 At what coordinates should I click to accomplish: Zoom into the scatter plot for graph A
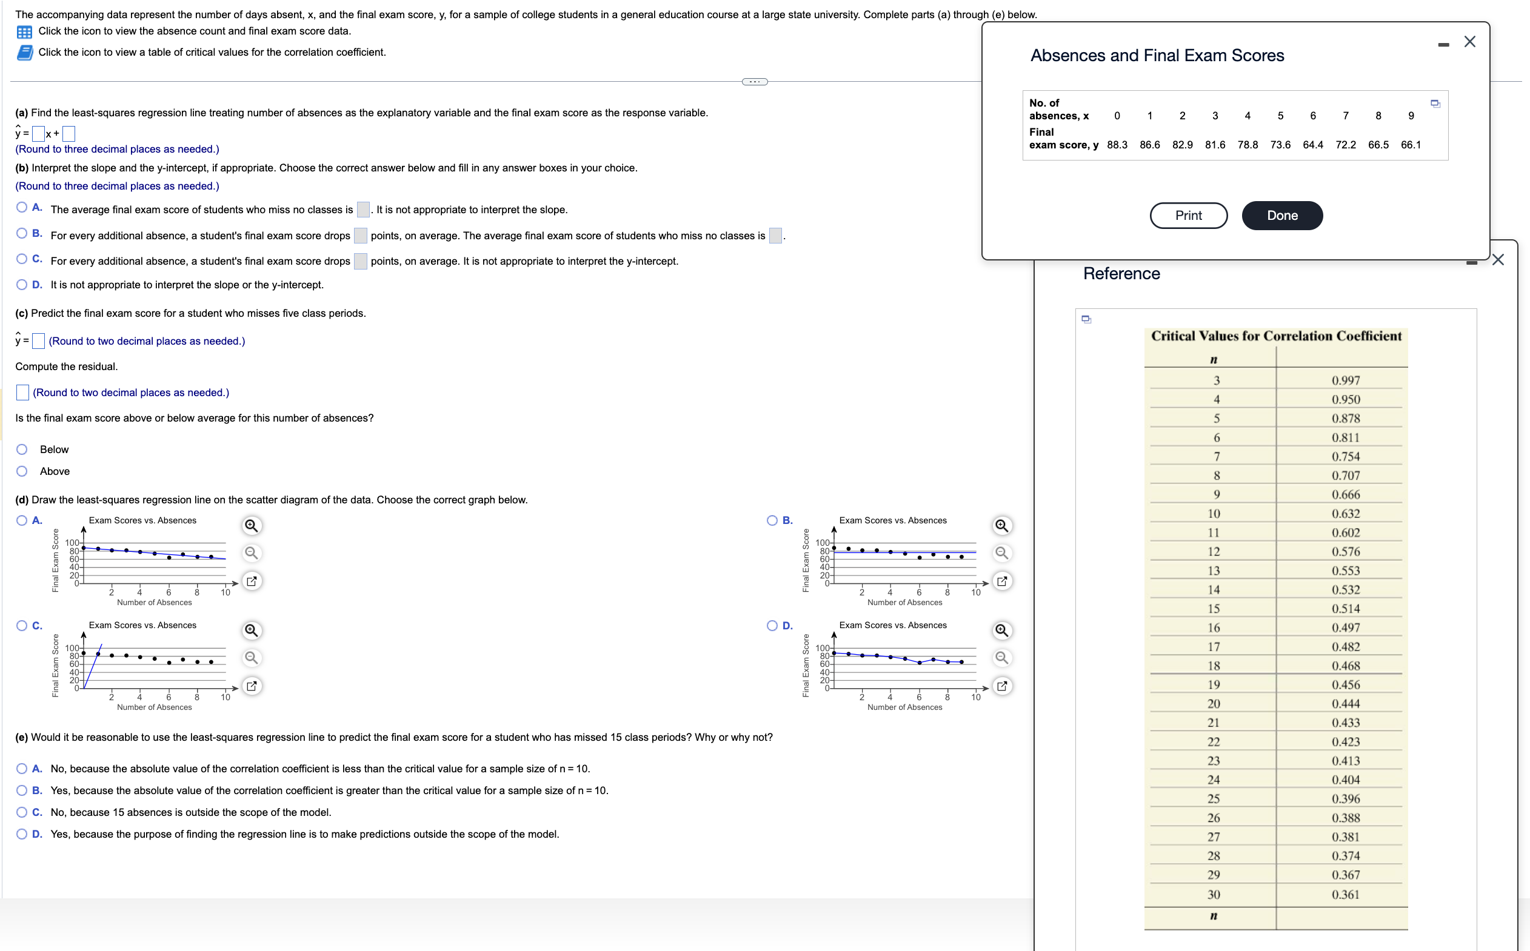[x=252, y=525]
